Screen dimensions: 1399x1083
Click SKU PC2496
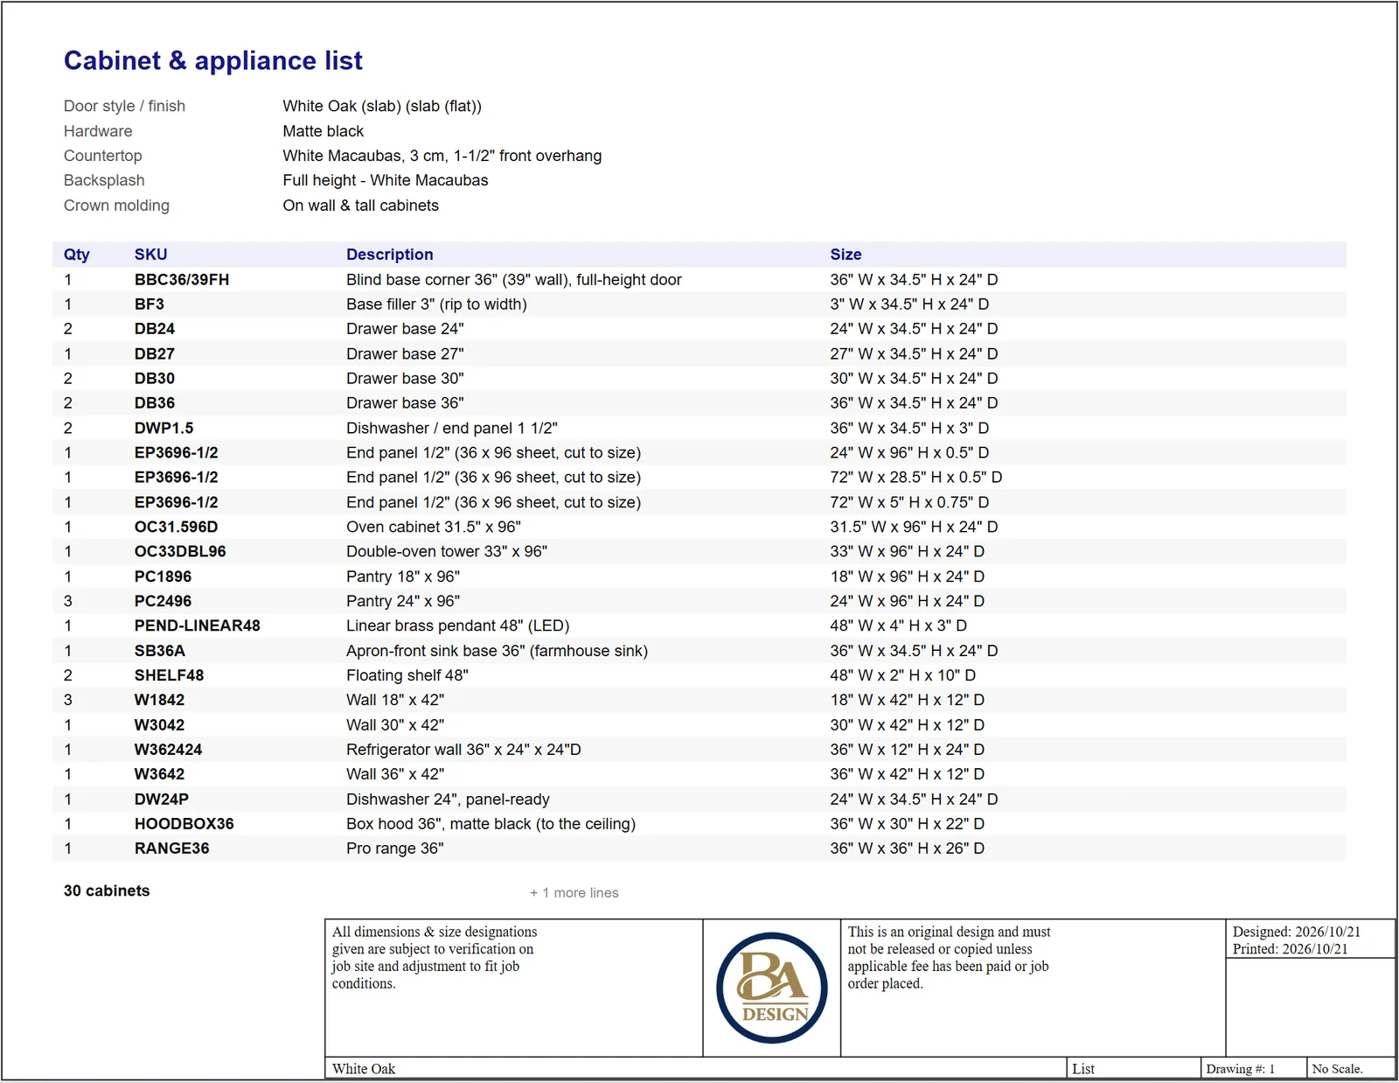[x=163, y=602]
